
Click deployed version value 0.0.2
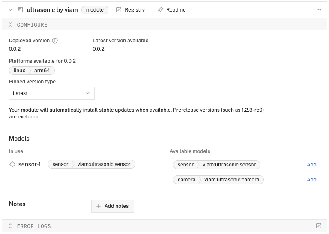coord(15,49)
